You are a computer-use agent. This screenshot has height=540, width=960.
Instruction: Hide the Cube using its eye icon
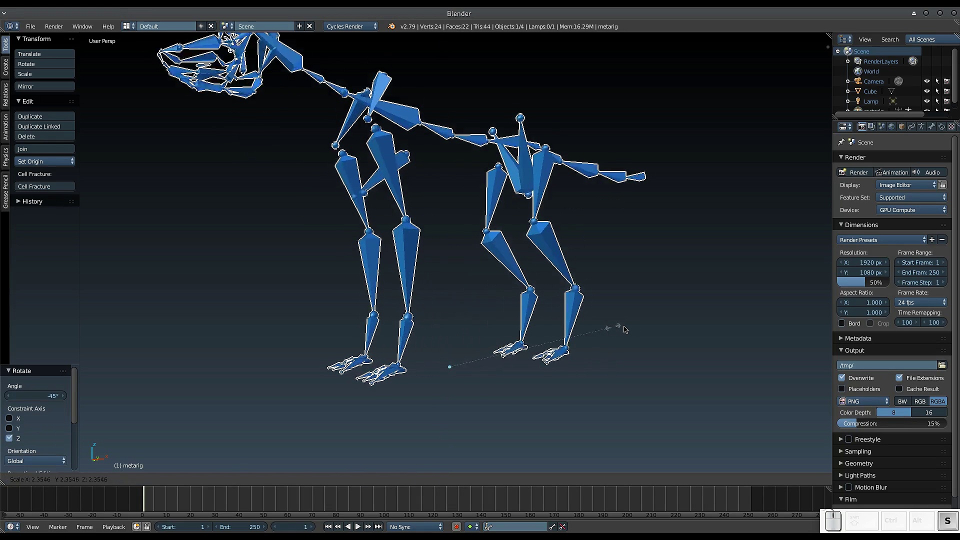[926, 91]
